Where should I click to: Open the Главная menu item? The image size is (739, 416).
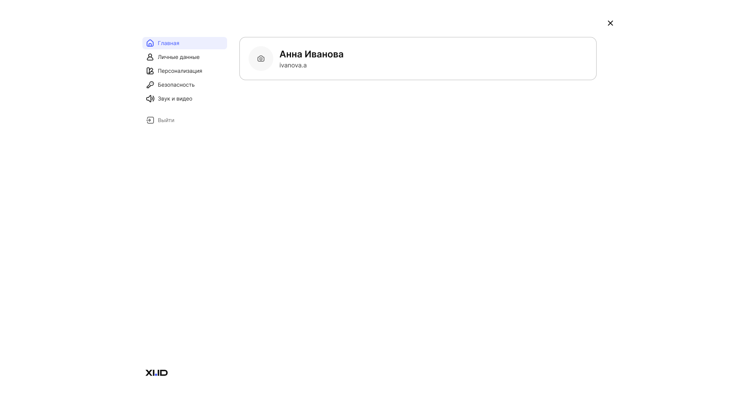[x=185, y=43]
